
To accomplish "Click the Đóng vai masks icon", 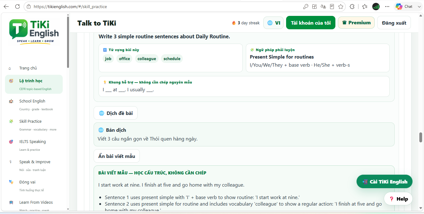I will 11,182.
